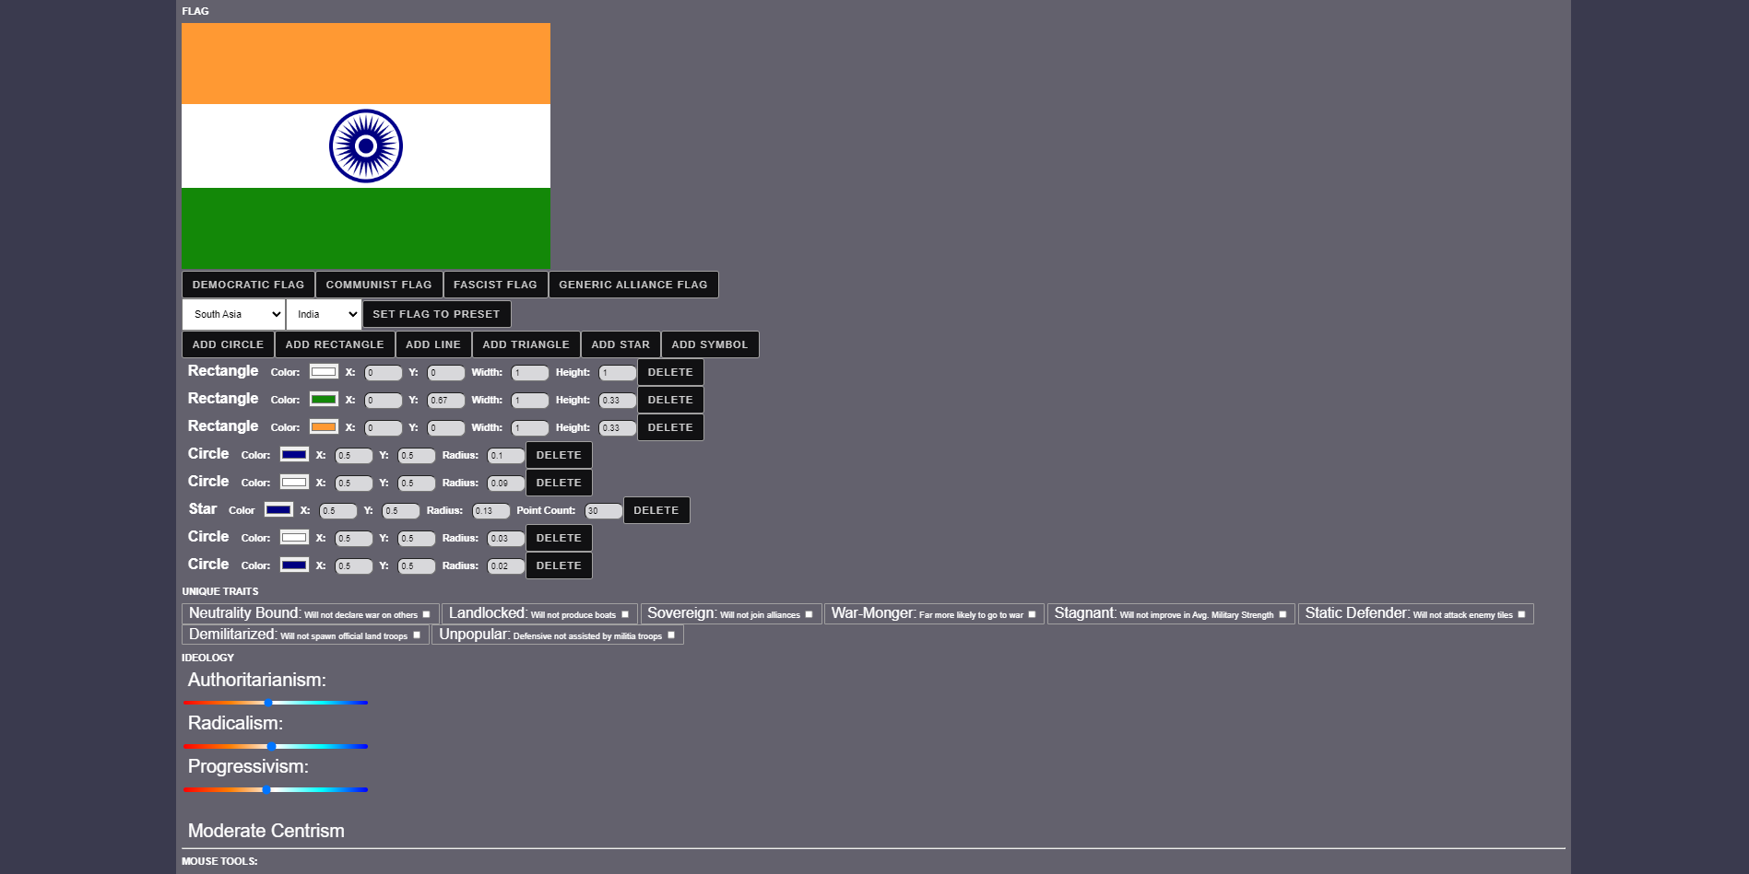Apply the Democratic Flag preset
This screenshot has width=1749, height=874.
248,285
